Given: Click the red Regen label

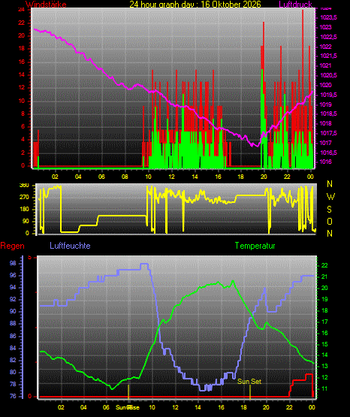Looking at the screenshot, I should click(x=12, y=246).
